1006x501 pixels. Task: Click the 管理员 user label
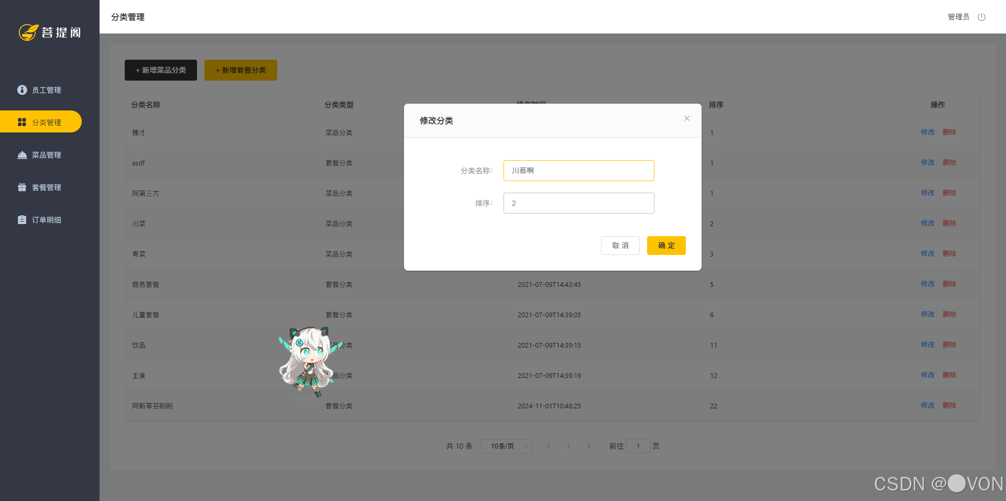958,17
